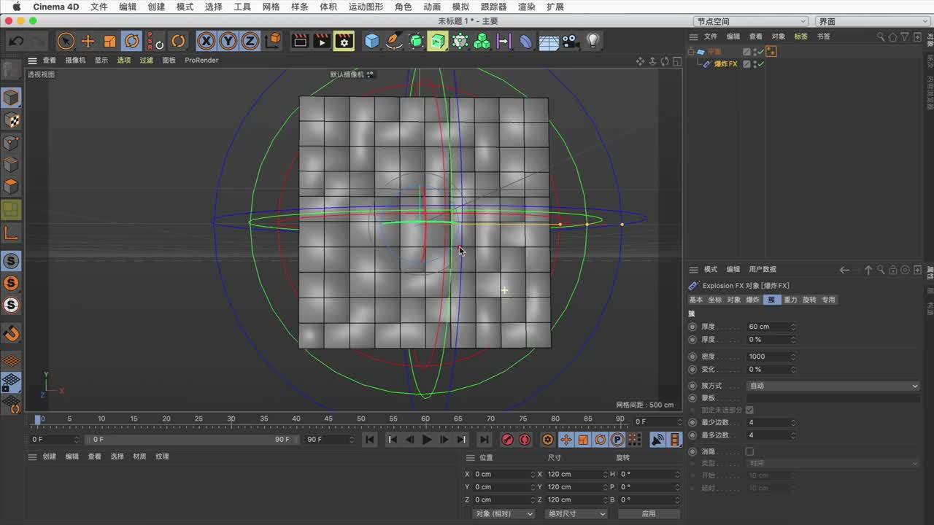Click the 应用 button
Screen dimensions: 934x525
point(649,514)
